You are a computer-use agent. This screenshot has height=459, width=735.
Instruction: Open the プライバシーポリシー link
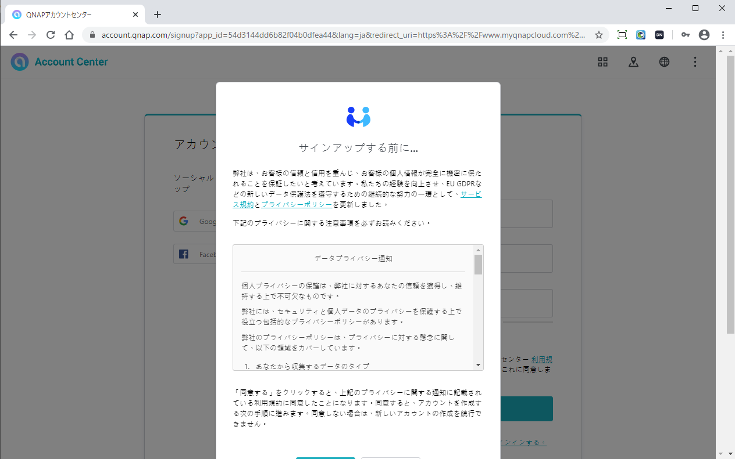click(x=297, y=205)
